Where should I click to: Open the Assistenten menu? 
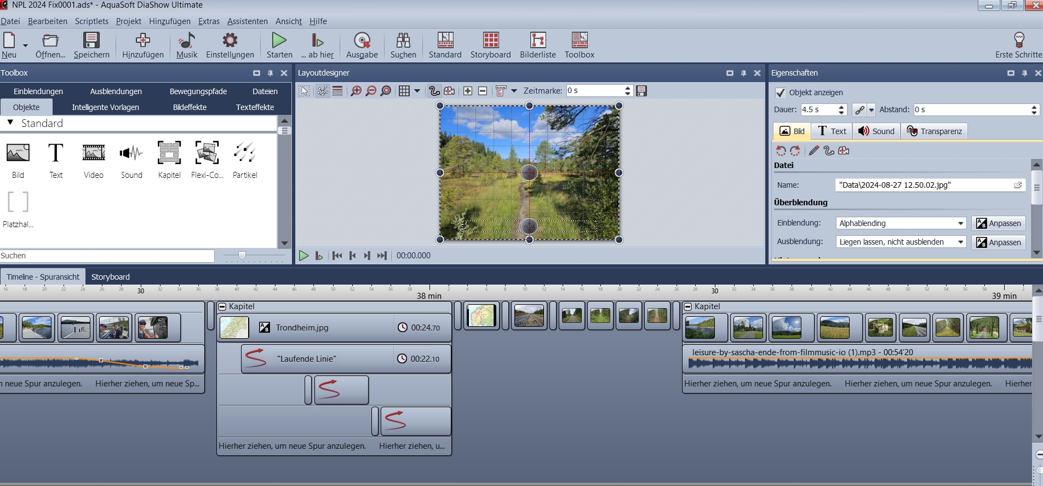click(247, 21)
